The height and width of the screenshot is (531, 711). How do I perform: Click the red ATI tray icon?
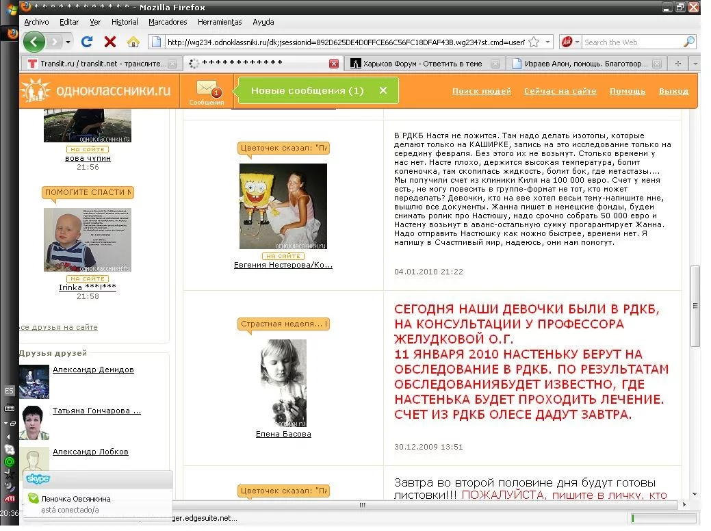(x=9, y=499)
